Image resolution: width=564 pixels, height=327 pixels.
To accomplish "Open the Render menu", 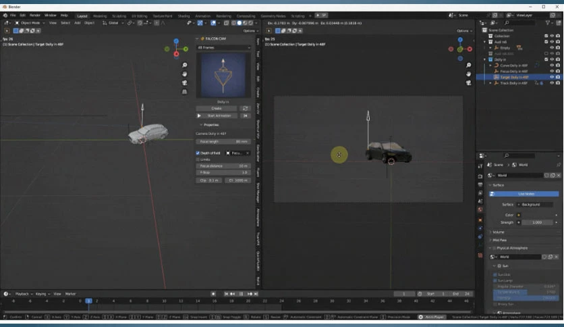I will pyautogui.click(x=35, y=16).
